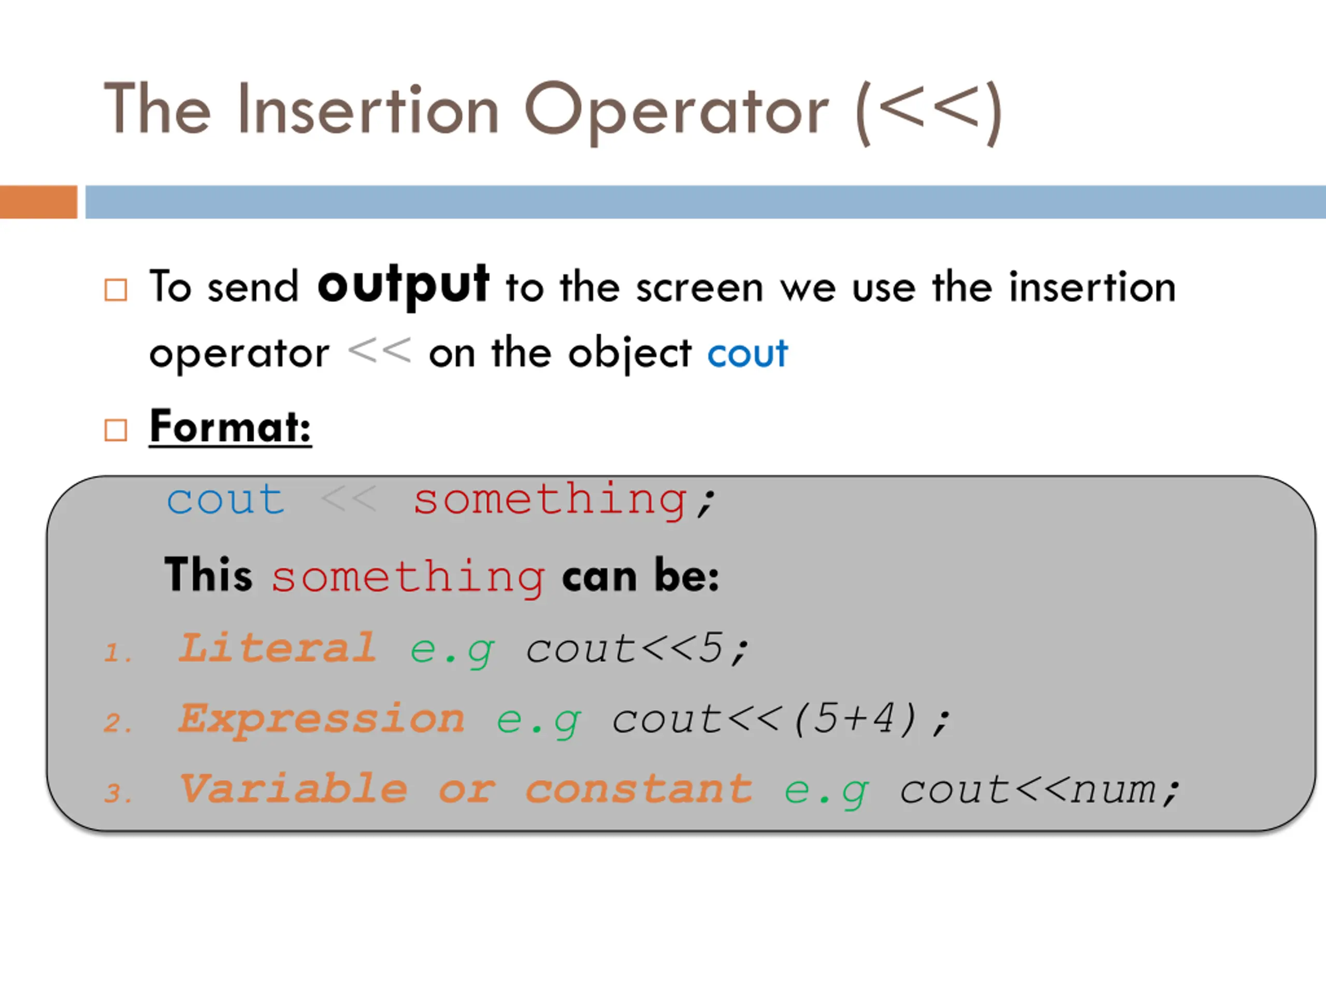
Task: Click the blue horizontal divider bar
Action: click(705, 202)
